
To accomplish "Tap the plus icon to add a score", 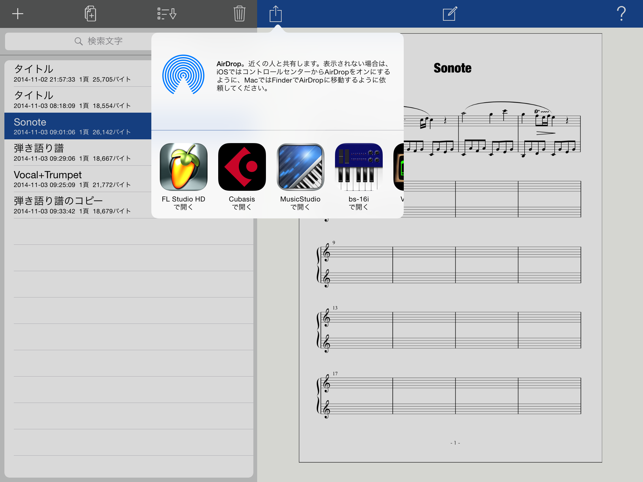I will click(18, 14).
